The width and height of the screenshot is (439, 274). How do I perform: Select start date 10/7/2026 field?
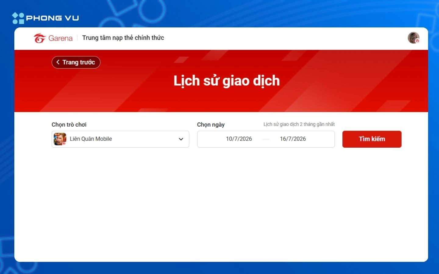click(239, 139)
